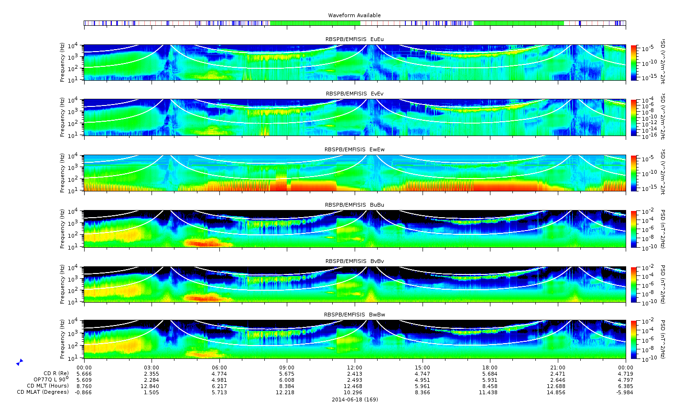Image resolution: width=673 pixels, height=410 pixels.
Task: Click the CD R (Re) row label
Action: pos(56,373)
